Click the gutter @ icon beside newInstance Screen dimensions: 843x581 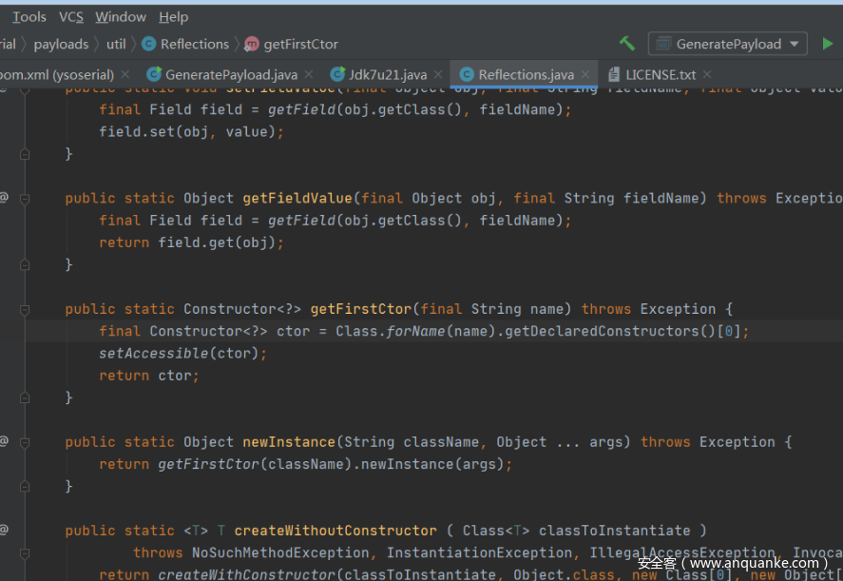click(4, 441)
